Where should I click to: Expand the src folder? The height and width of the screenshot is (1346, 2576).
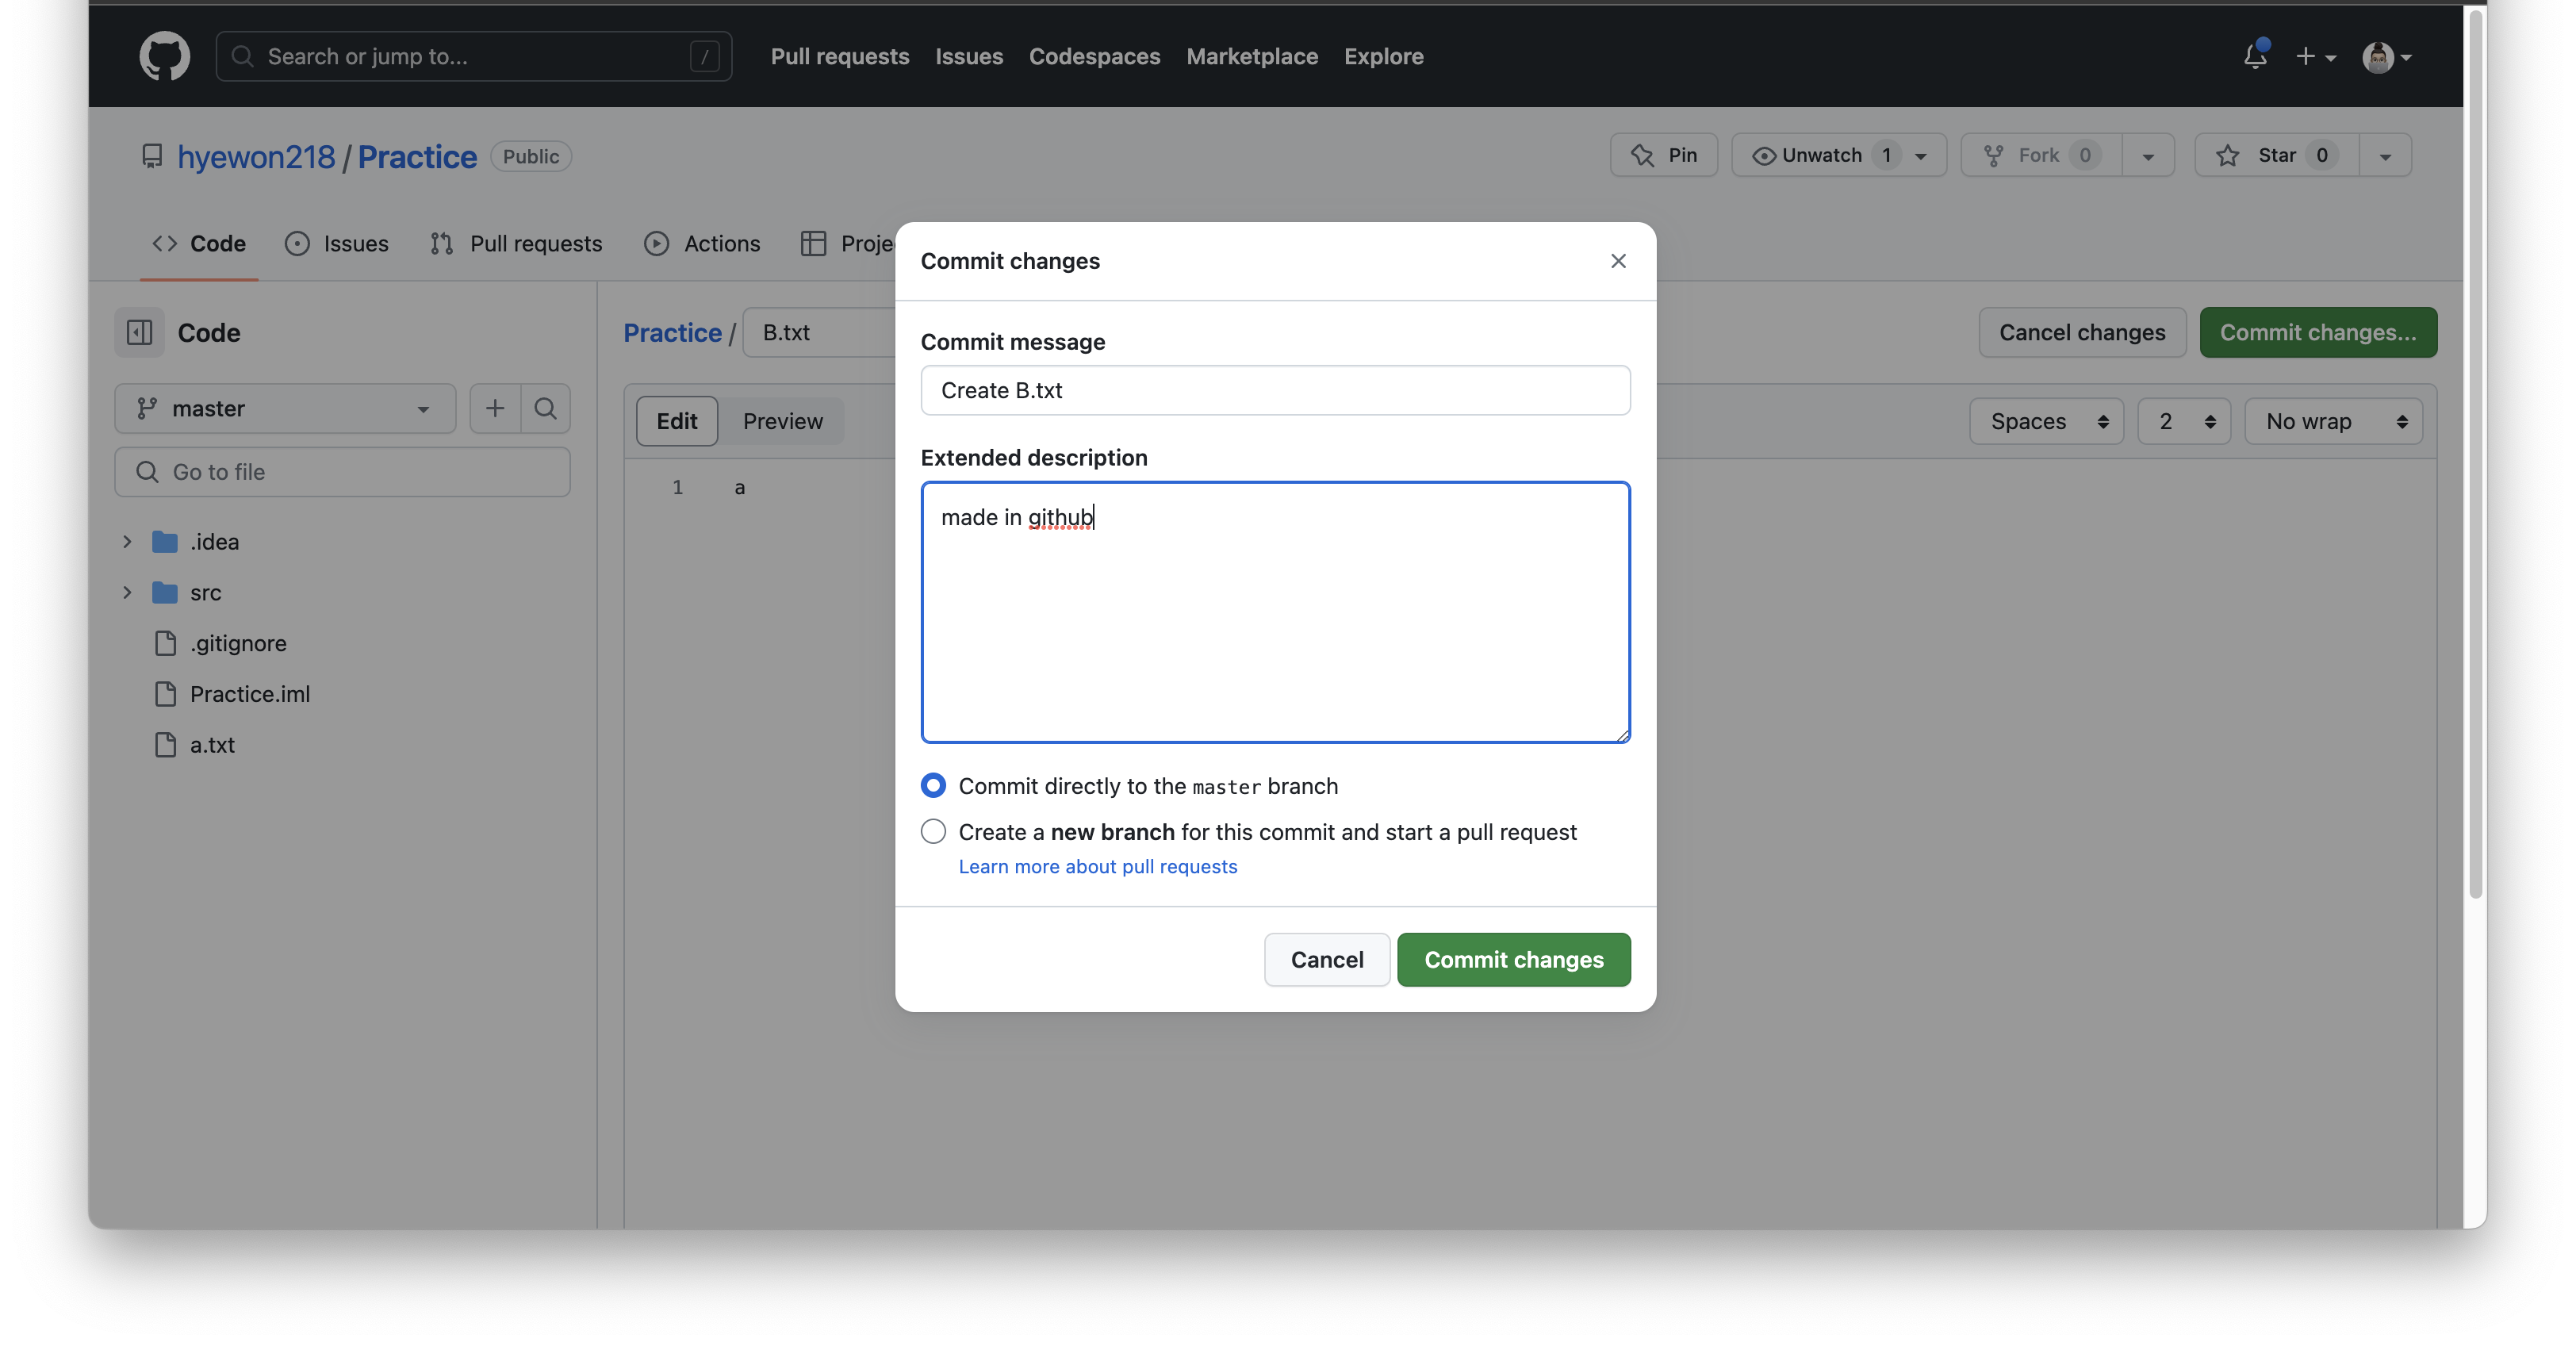point(127,593)
